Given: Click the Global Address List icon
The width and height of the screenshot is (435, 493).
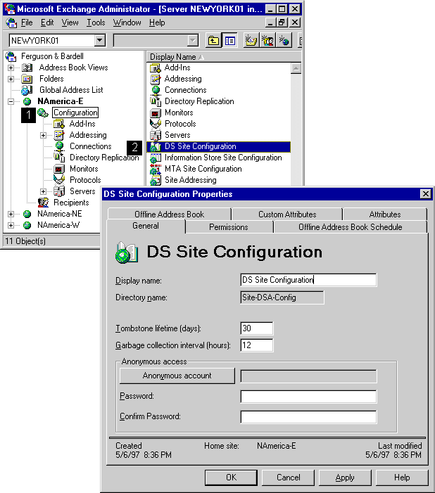Looking at the screenshot, I should (27, 90).
